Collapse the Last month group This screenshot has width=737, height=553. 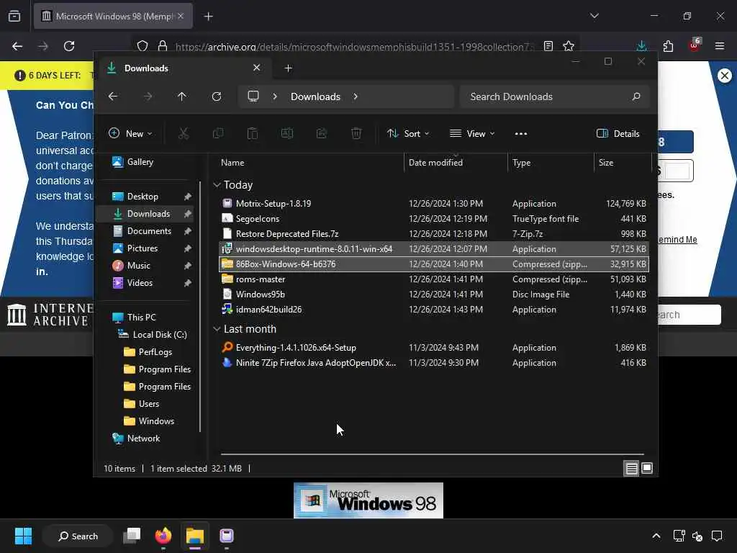coord(217,329)
